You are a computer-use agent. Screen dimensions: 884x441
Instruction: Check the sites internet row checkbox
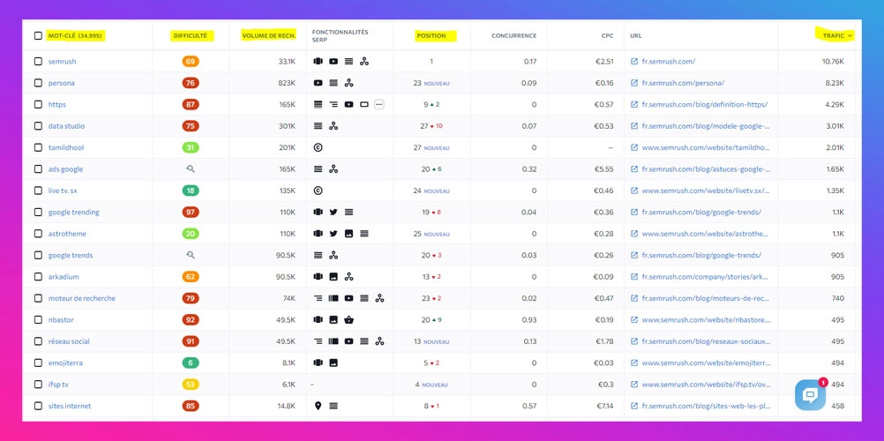click(x=38, y=406)
